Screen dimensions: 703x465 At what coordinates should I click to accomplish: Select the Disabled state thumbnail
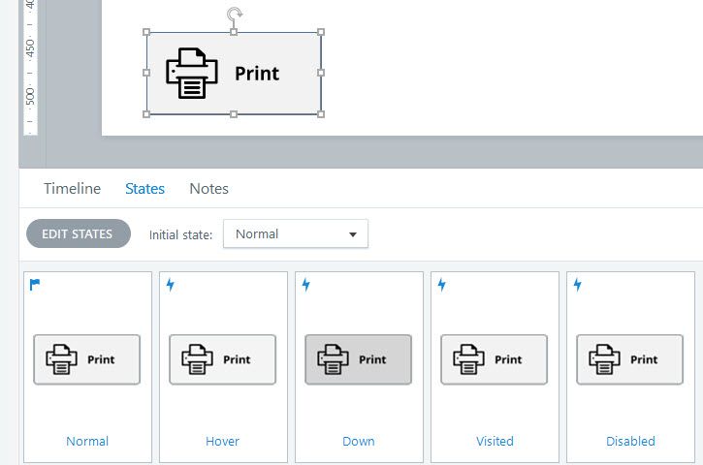coord(630,359)
